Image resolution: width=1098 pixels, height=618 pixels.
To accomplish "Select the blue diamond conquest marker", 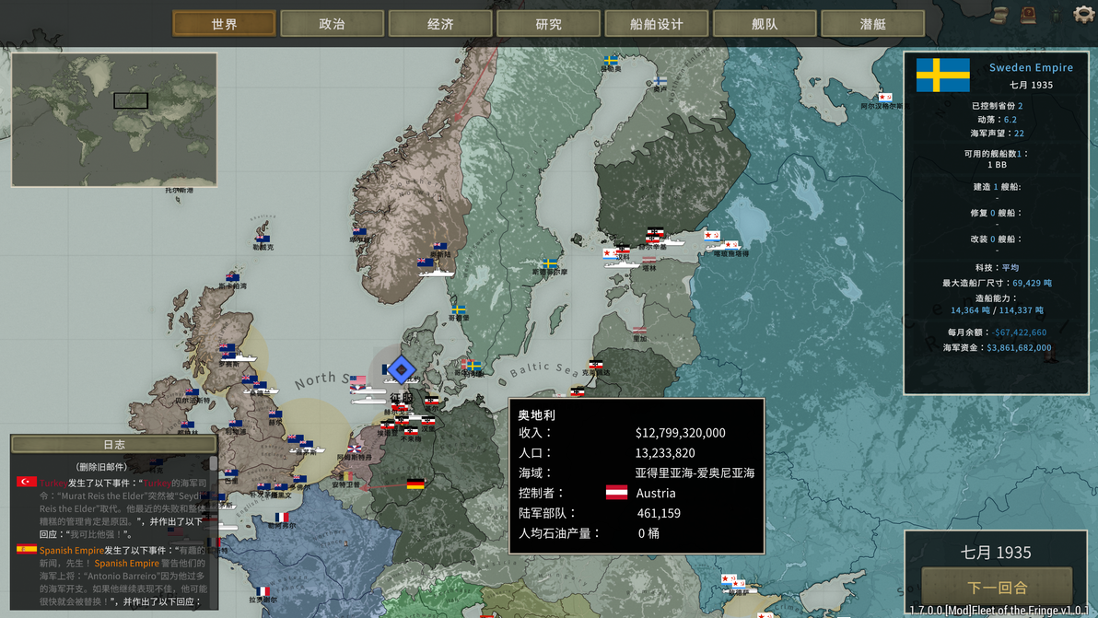I will [402, 369].
